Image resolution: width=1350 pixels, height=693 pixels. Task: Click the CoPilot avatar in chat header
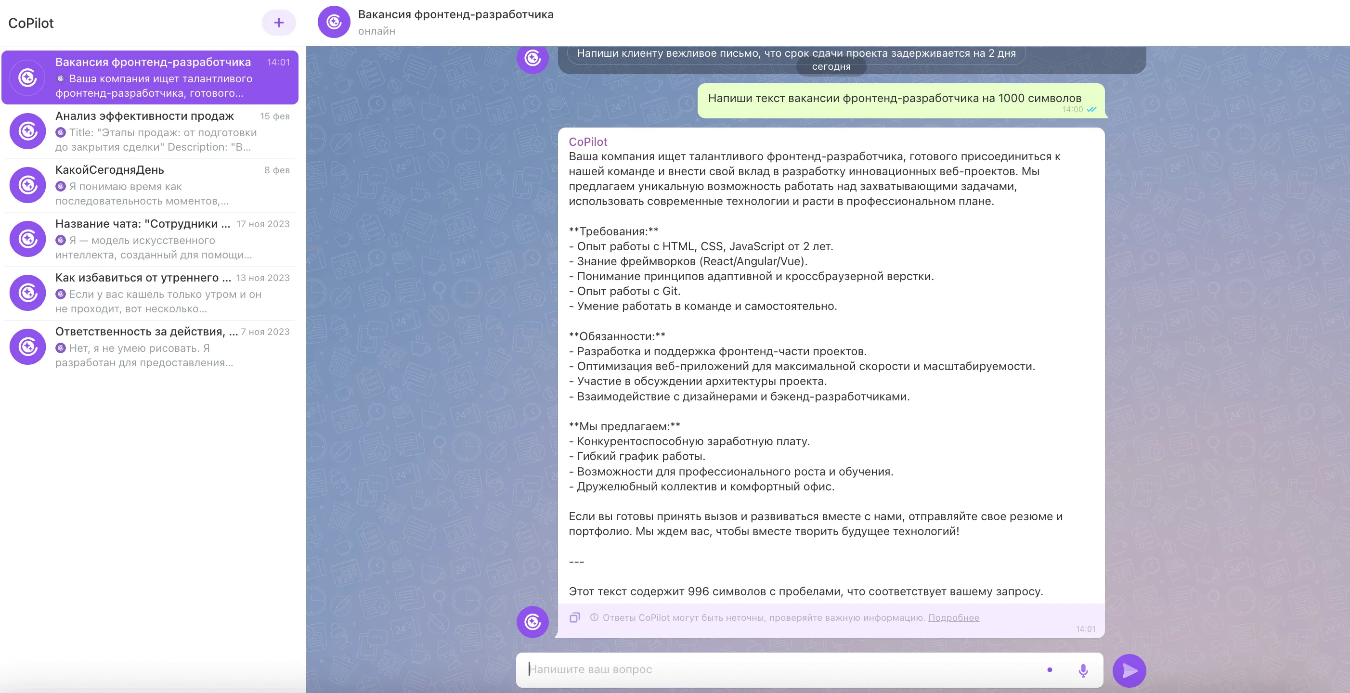tap(334, 22)
